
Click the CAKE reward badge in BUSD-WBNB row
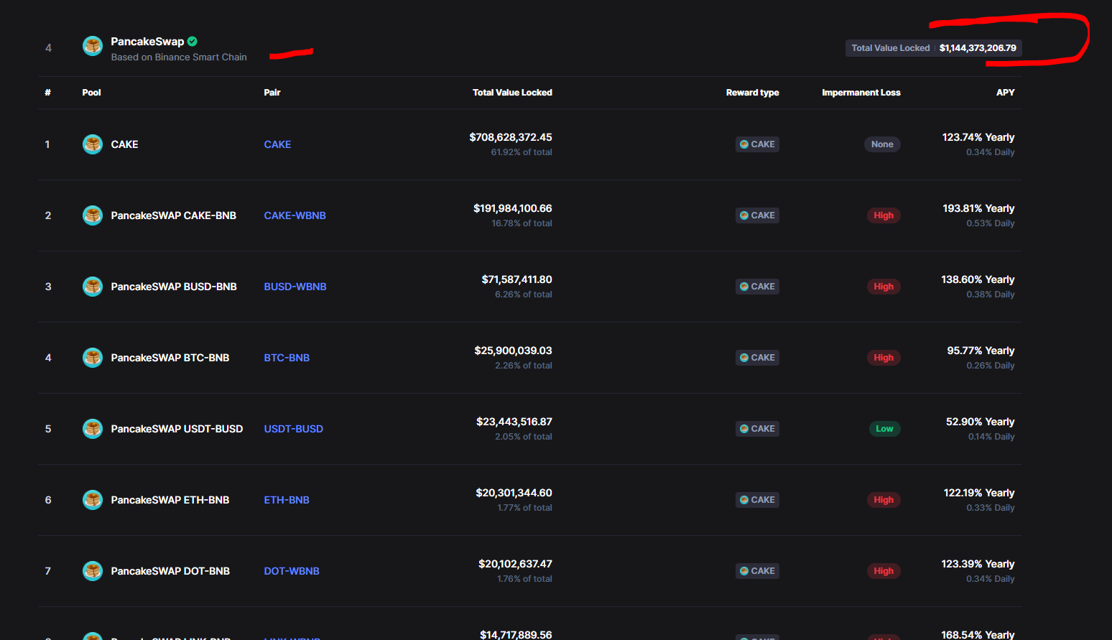click(x=757, y=287)
